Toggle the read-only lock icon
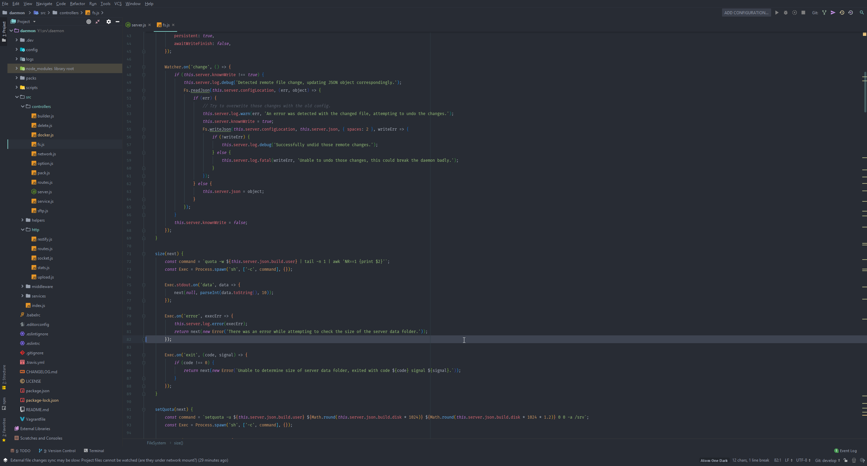 point(846,460)
